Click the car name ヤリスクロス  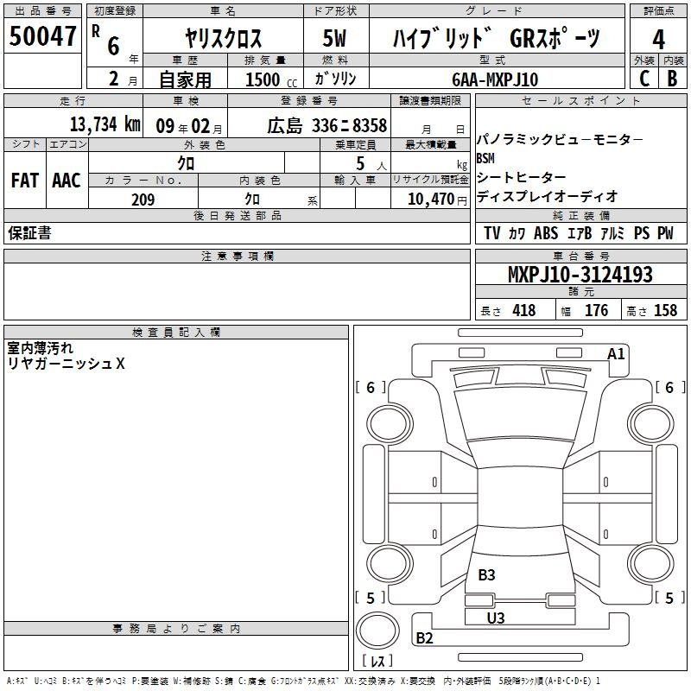point(224,39)
